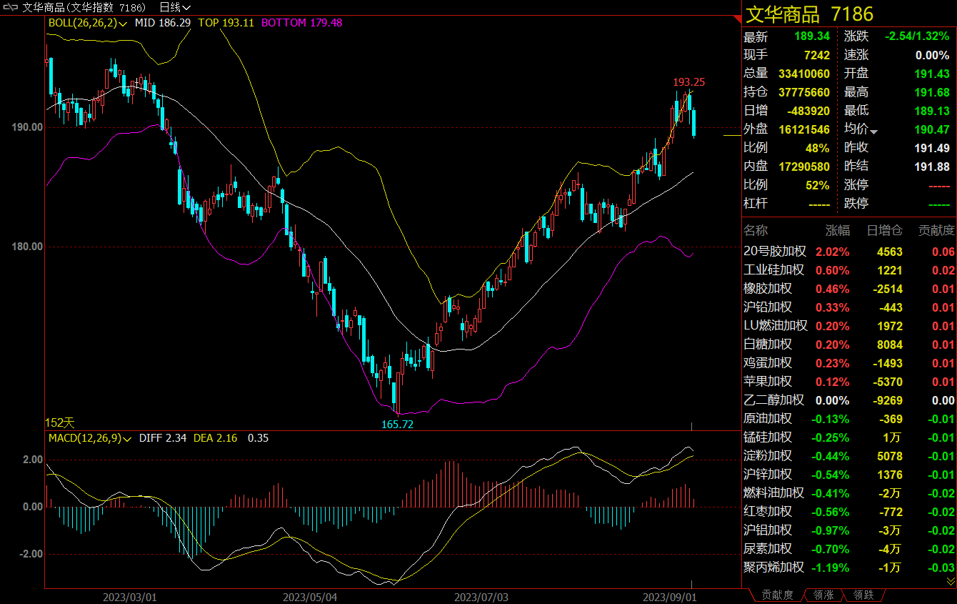Viewport: 957px width, 604px height.
Task: Open the BOLL(26,26,2) indicator dropdown
Action: point(88,23)
